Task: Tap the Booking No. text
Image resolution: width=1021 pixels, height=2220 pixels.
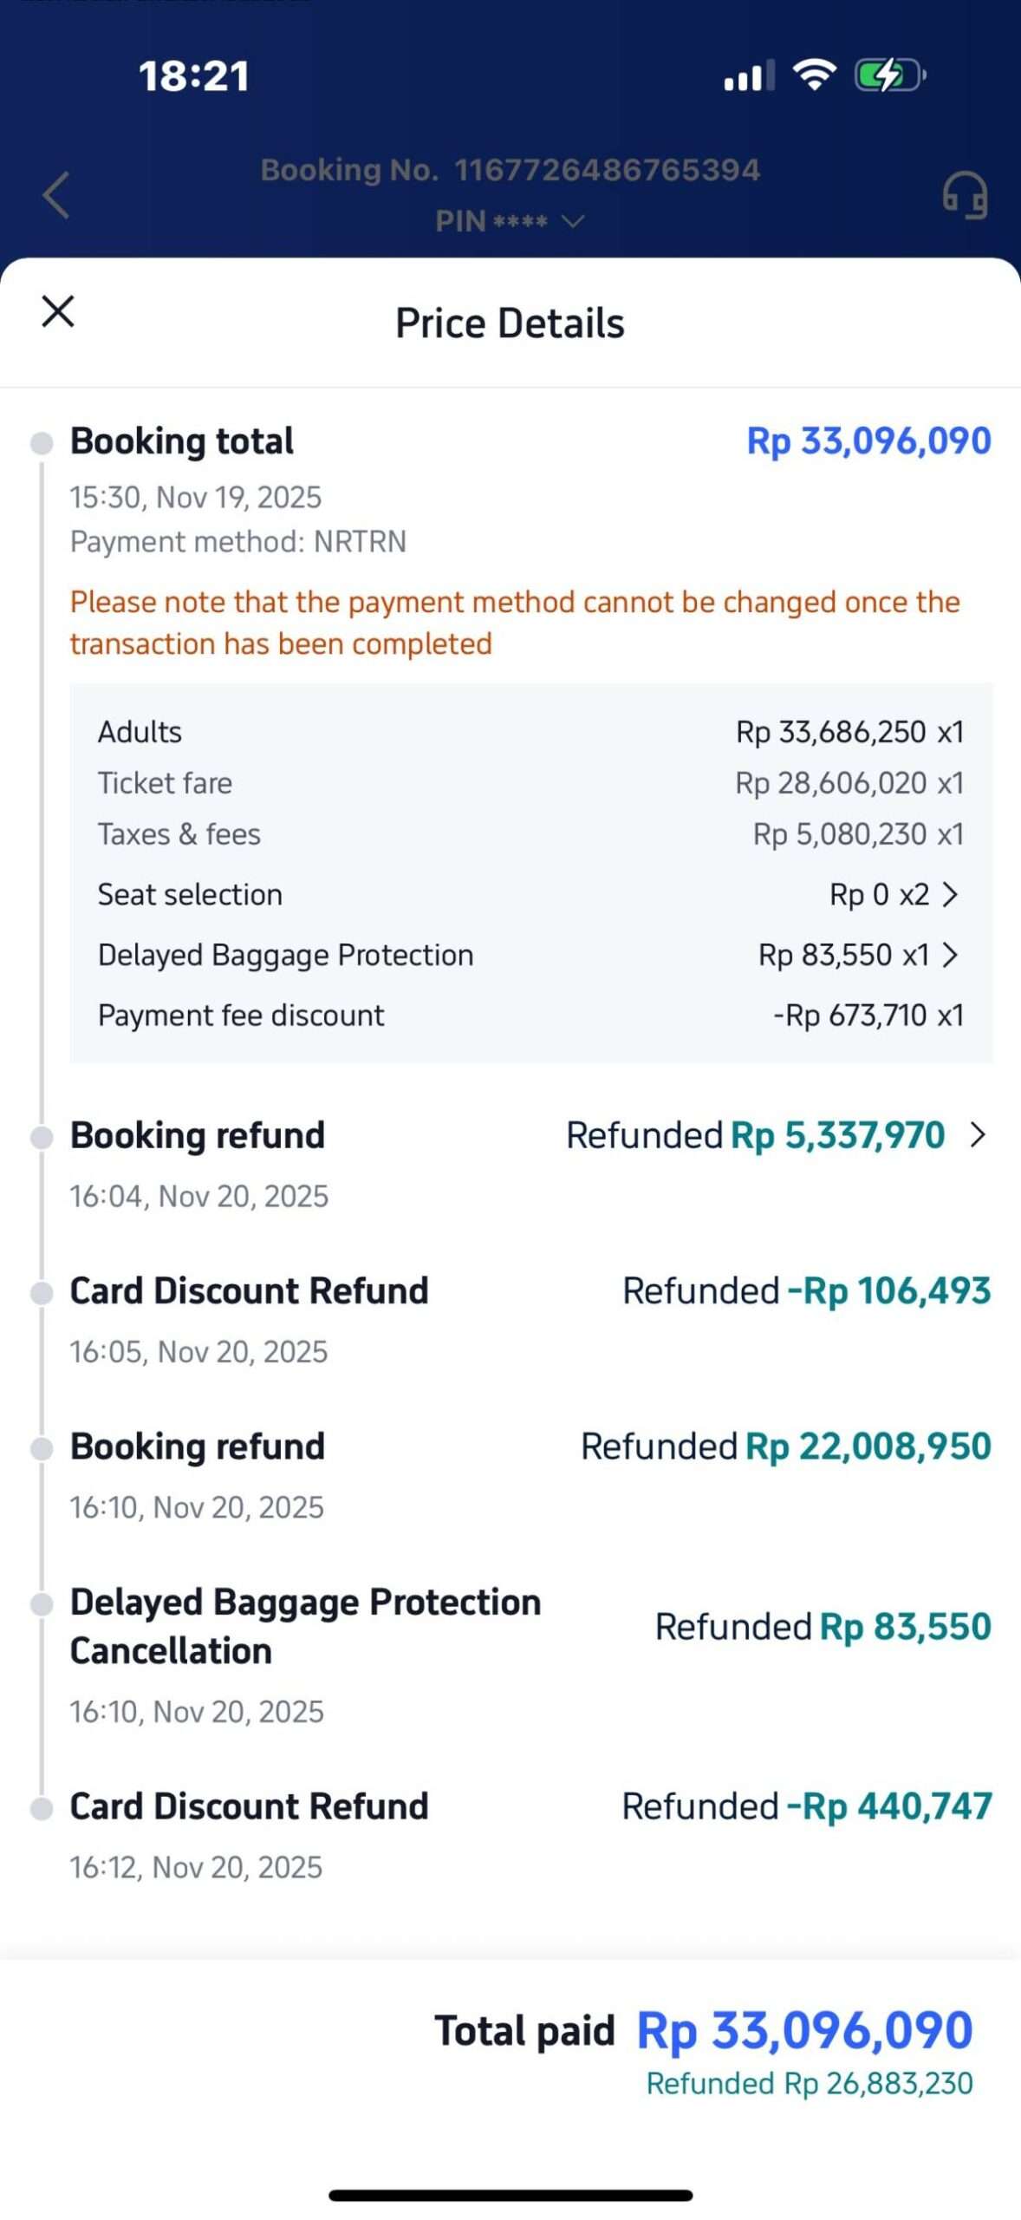Action: (510, 170)
